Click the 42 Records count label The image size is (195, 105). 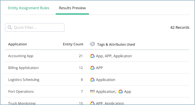(x=180, y=27)
